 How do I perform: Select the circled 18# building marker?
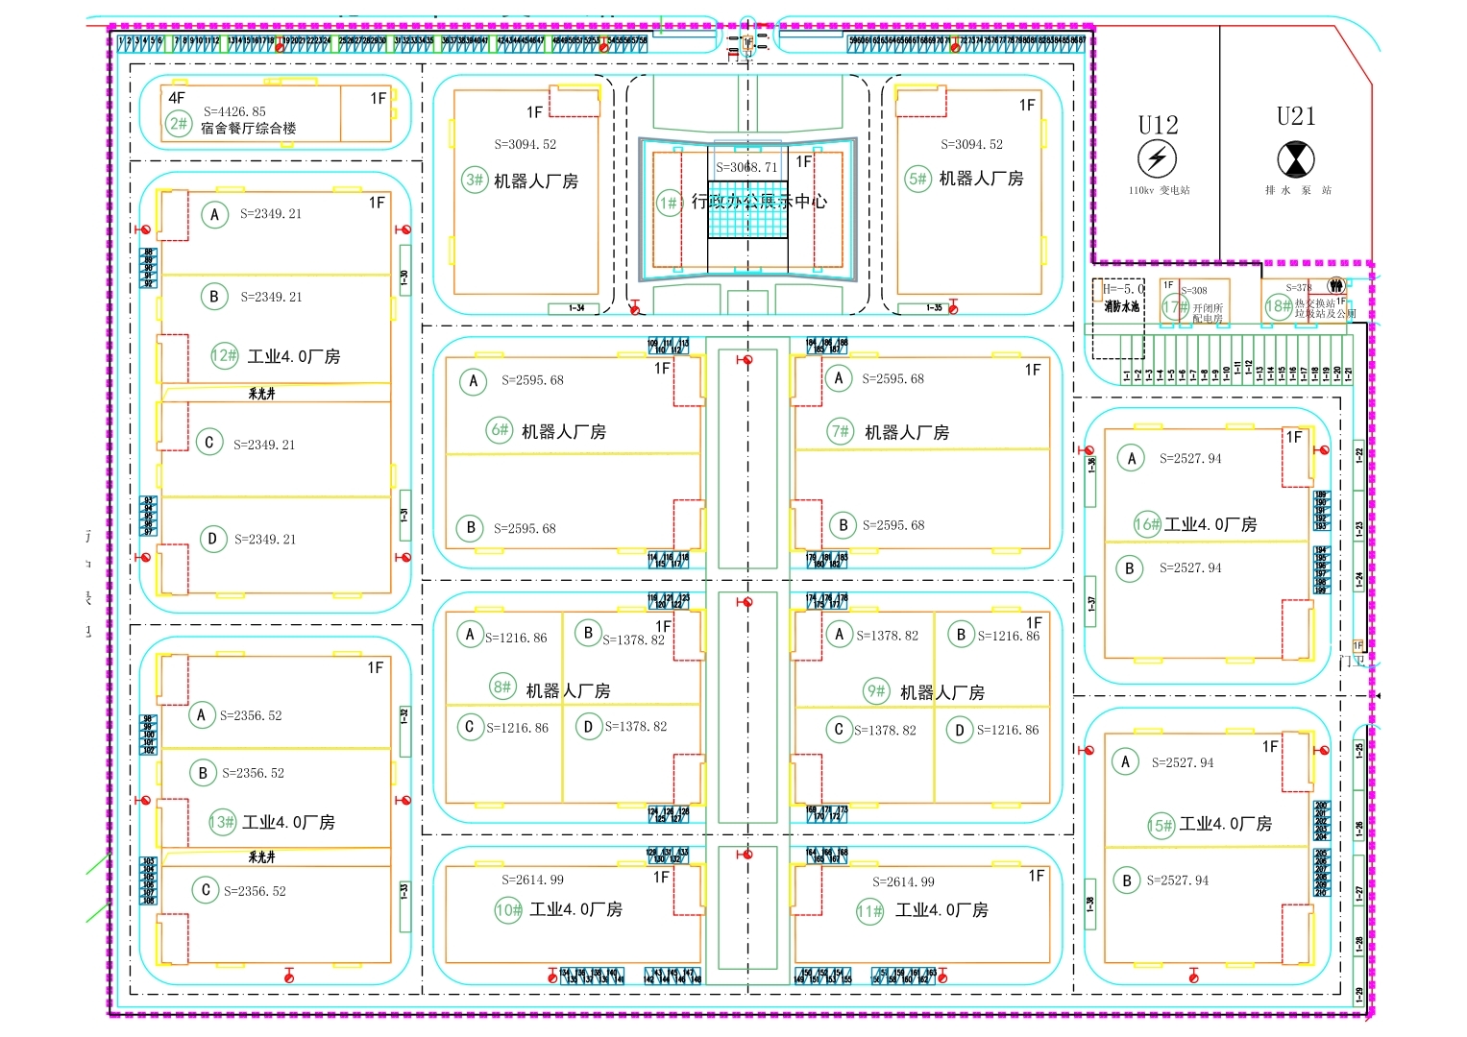[x=1278, y=306]
